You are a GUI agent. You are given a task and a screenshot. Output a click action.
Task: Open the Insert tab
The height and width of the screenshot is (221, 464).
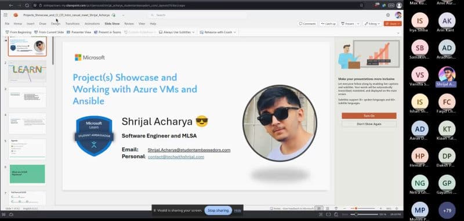tap(31, 24)
